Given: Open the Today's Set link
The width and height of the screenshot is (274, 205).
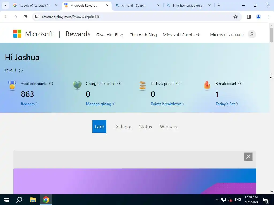Looking at the screenshot, I should tap(227, 104).
